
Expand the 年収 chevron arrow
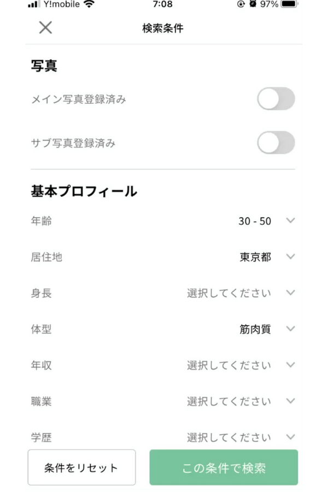(x=291, y=365)
